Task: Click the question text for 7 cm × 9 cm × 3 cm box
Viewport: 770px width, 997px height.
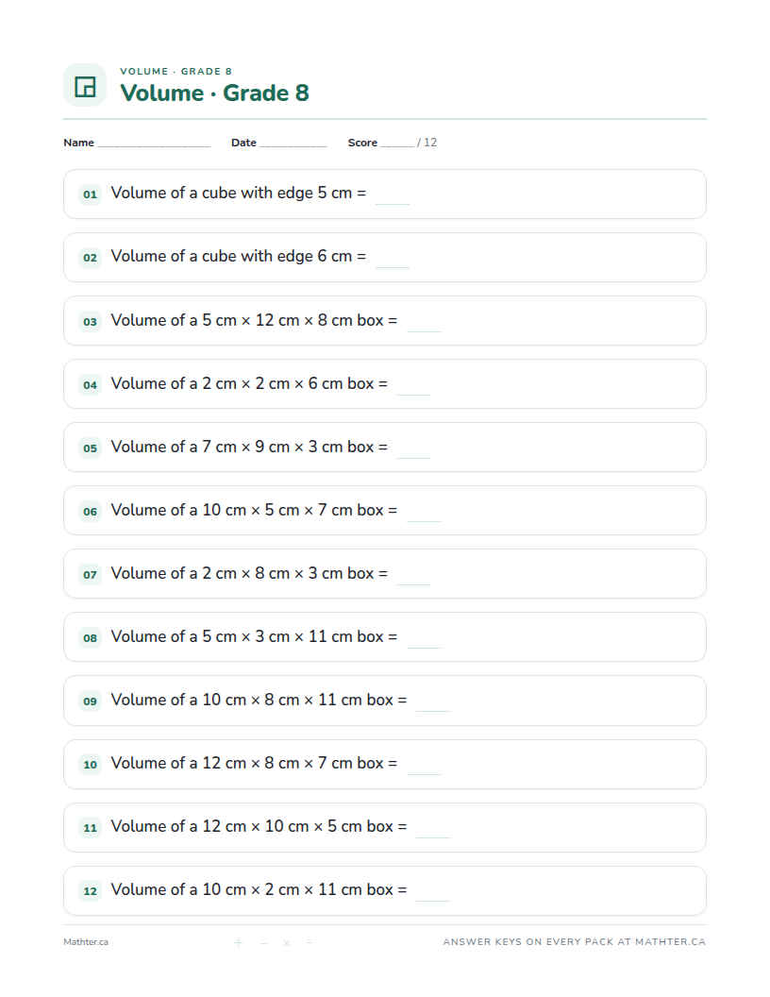Action: point(249,447)
